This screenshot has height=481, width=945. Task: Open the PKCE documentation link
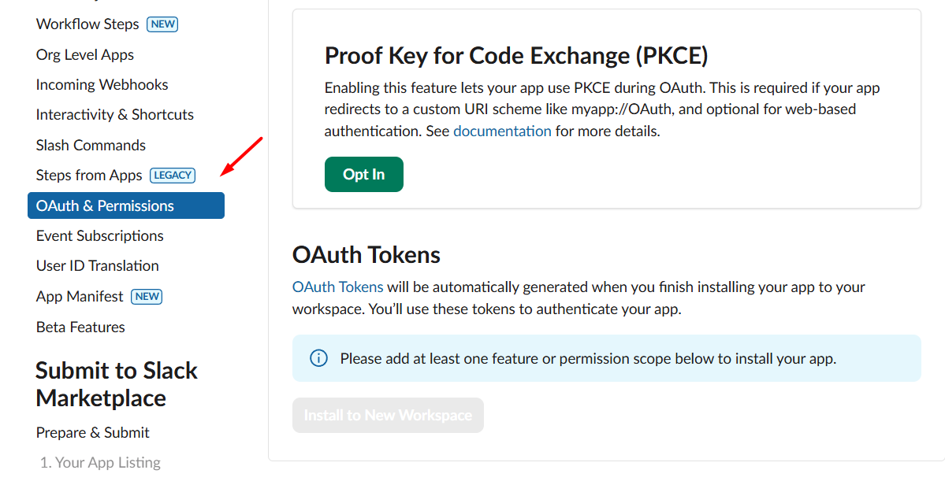(502, 131)
